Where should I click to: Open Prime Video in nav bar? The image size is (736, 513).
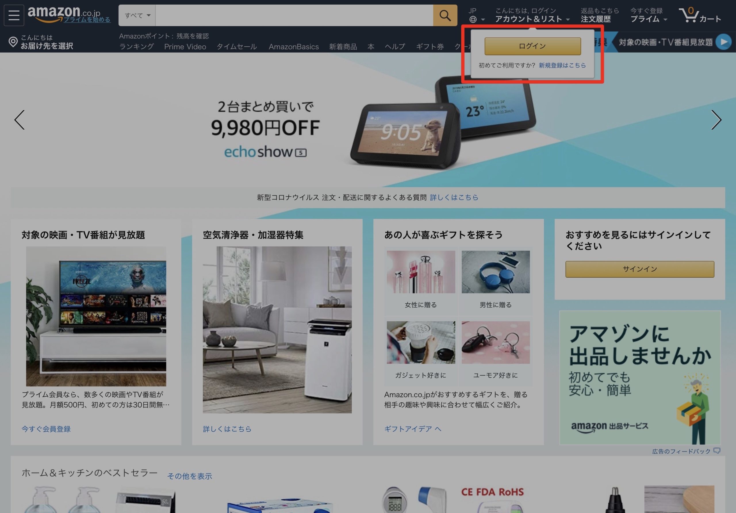pyautogui.click(x=185, y=47)
